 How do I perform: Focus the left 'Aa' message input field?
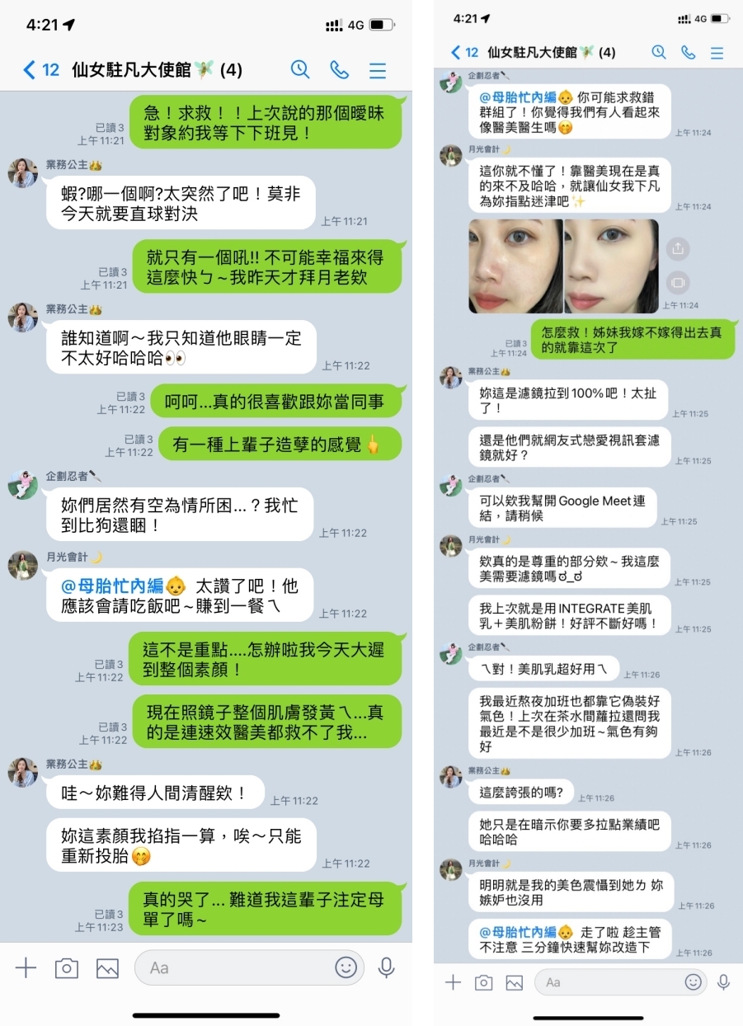pyautogui.click(x=249, y=967)
